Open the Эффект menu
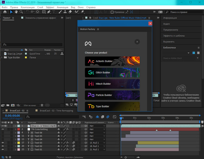This screenshot has height=159, width=204. [50, 7]
